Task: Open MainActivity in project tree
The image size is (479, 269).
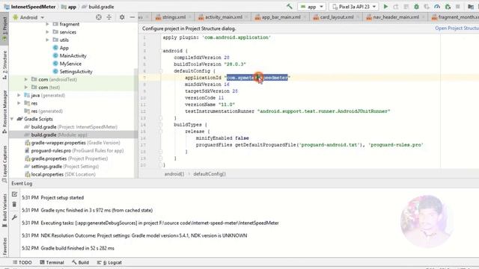Action: (x=70, y=55)
